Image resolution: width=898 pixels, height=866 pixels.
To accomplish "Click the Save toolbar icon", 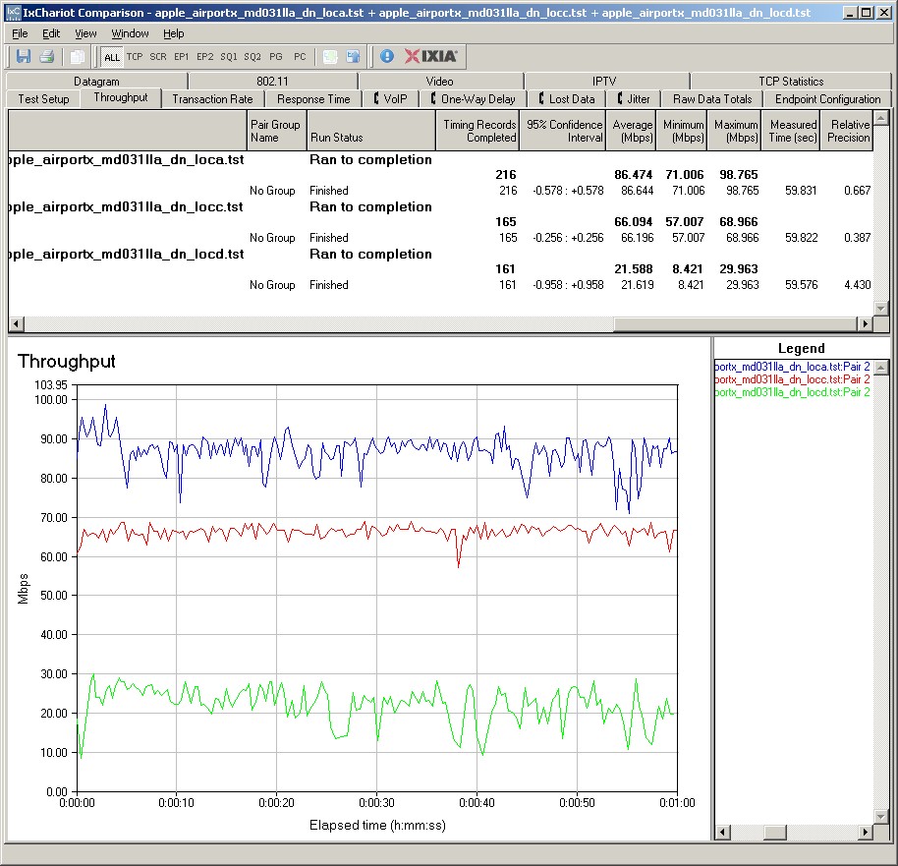I will (x=24, y=56).
